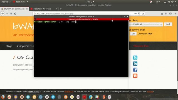Open Change Password menu item
Screen dimensions: 178x100
pos(25,46)
